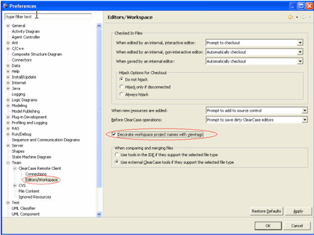This screenshot has width=314, height=235.
Task: Expand the Server node
Action: click(x=8, y=146)
